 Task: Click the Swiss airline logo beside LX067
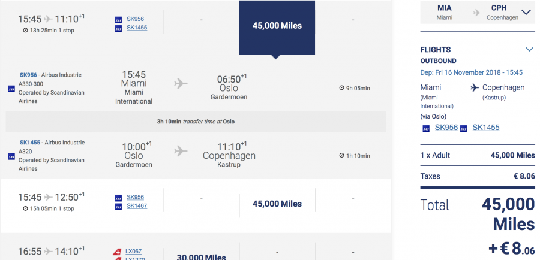pos(117,252)
